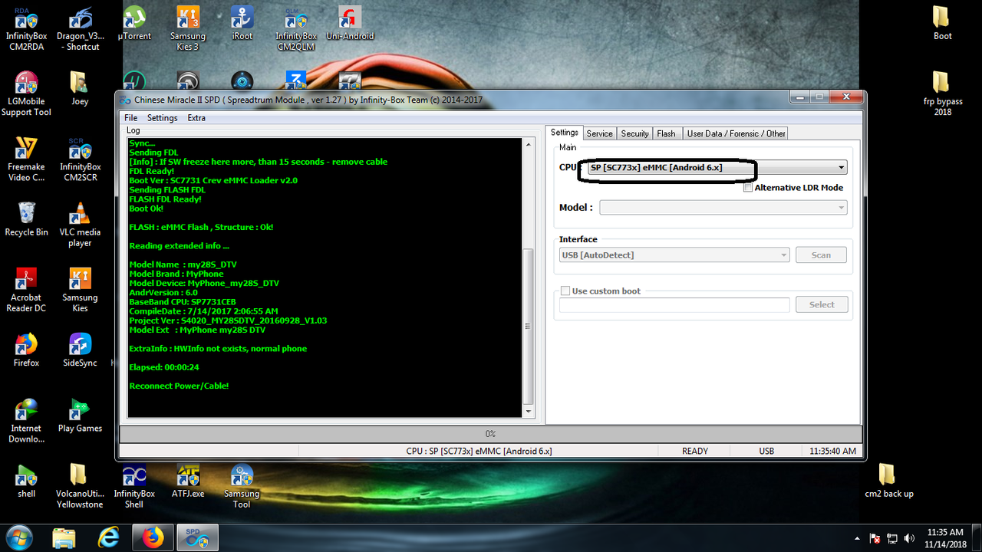
Task: Enable Alternative LDR Mode
Action: pyautogui.click(x=748, y=187)
